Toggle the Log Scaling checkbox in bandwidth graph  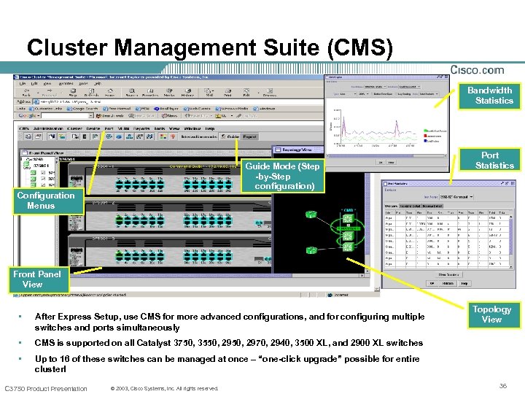coord(397,94)
